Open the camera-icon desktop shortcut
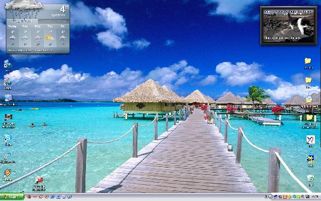The image size is (321, 201). coord(8,120)
